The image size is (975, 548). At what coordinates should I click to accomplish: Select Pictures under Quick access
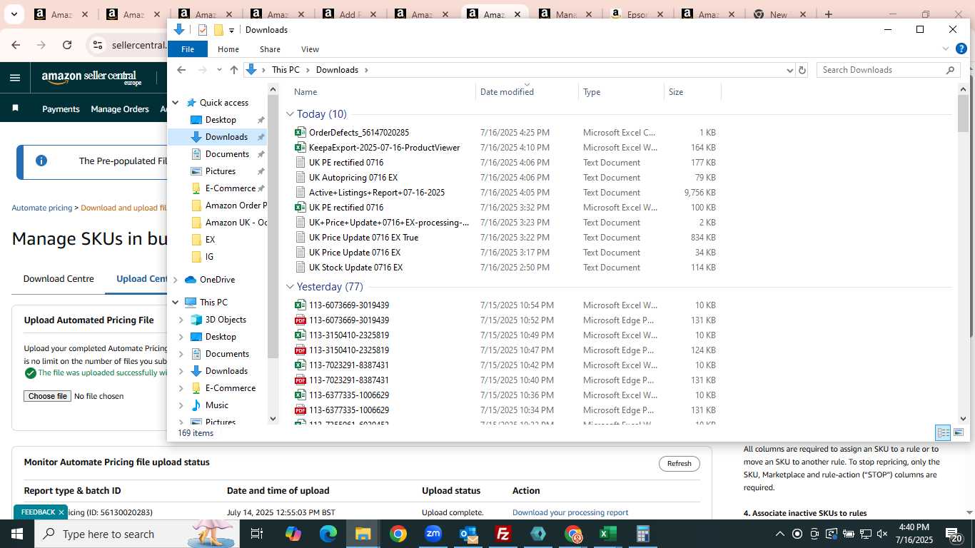point(221,171)
